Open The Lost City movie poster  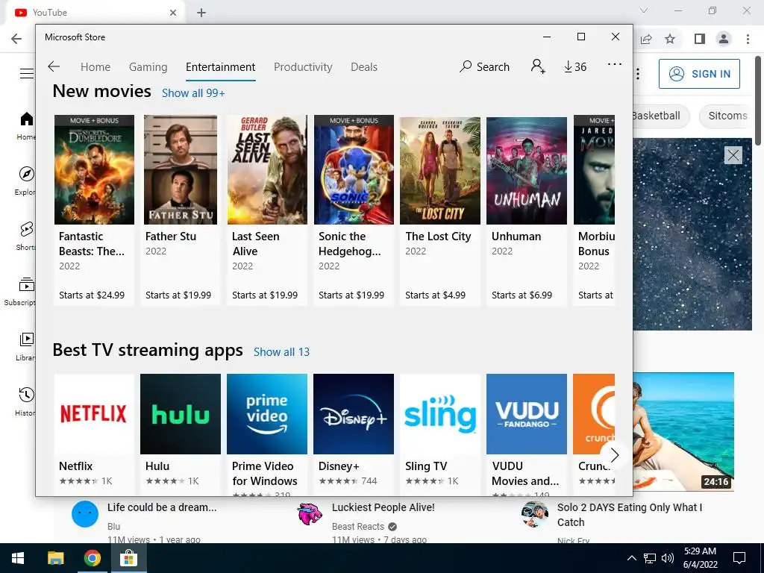coord(440,171)
